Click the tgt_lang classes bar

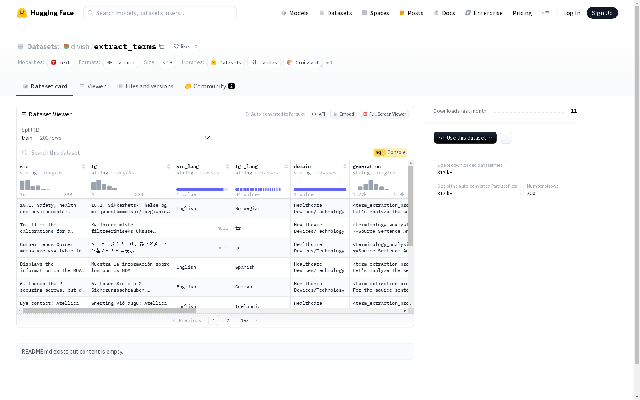(259, 190)
